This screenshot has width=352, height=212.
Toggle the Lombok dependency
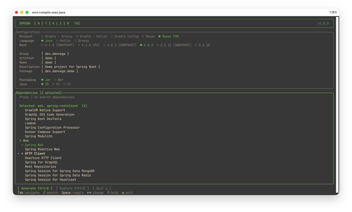click(x=31, y=123)
